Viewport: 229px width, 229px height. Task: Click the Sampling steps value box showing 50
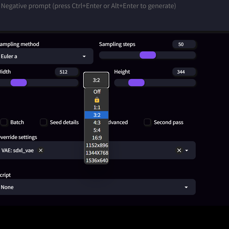184,44
